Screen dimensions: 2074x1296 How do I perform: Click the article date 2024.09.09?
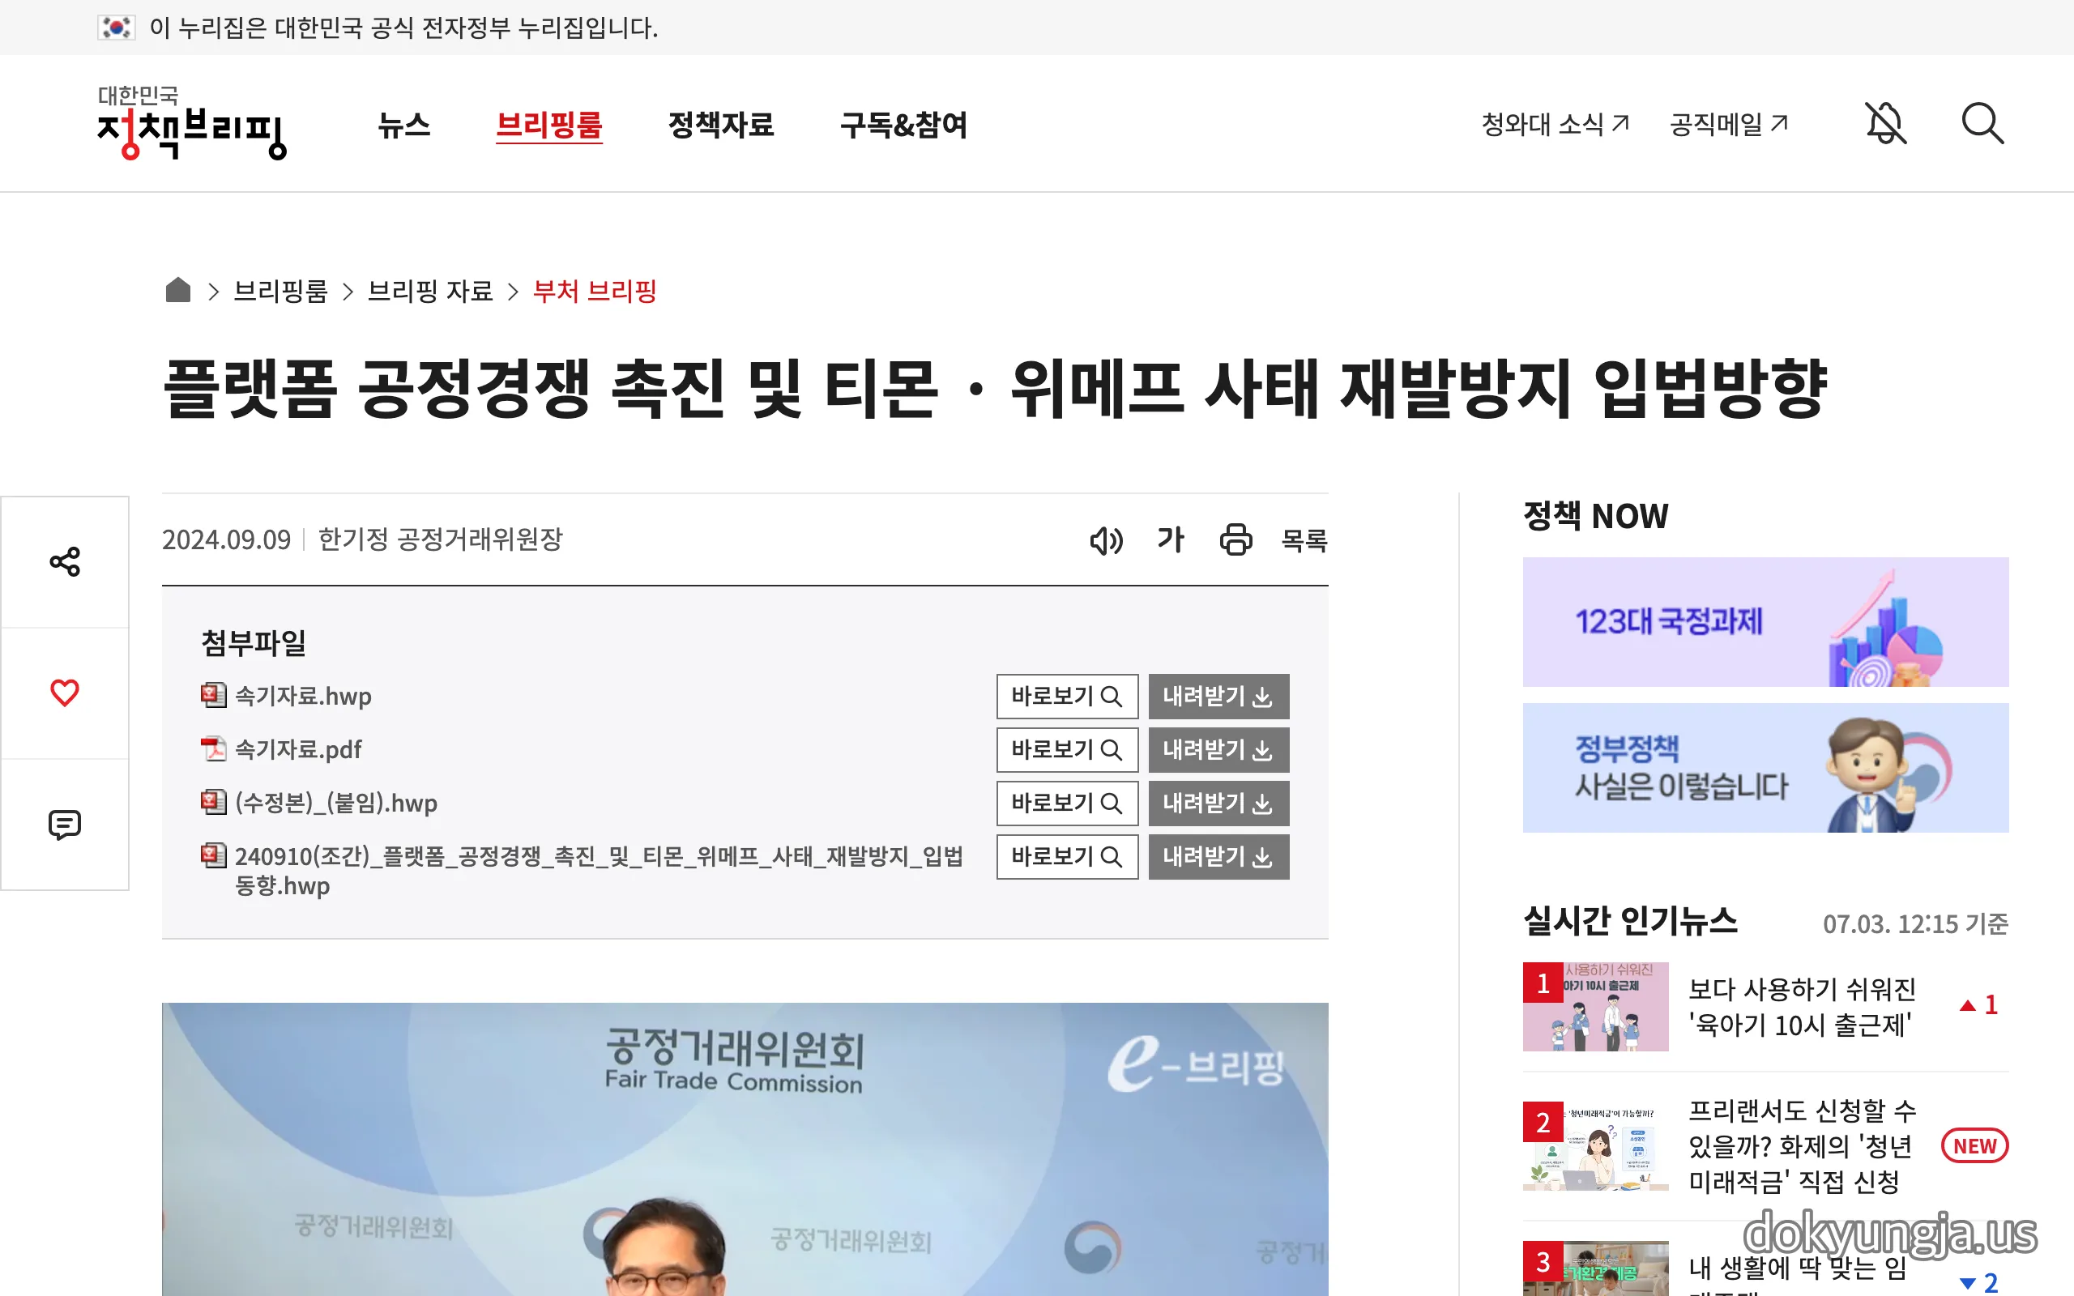(226, 540)
